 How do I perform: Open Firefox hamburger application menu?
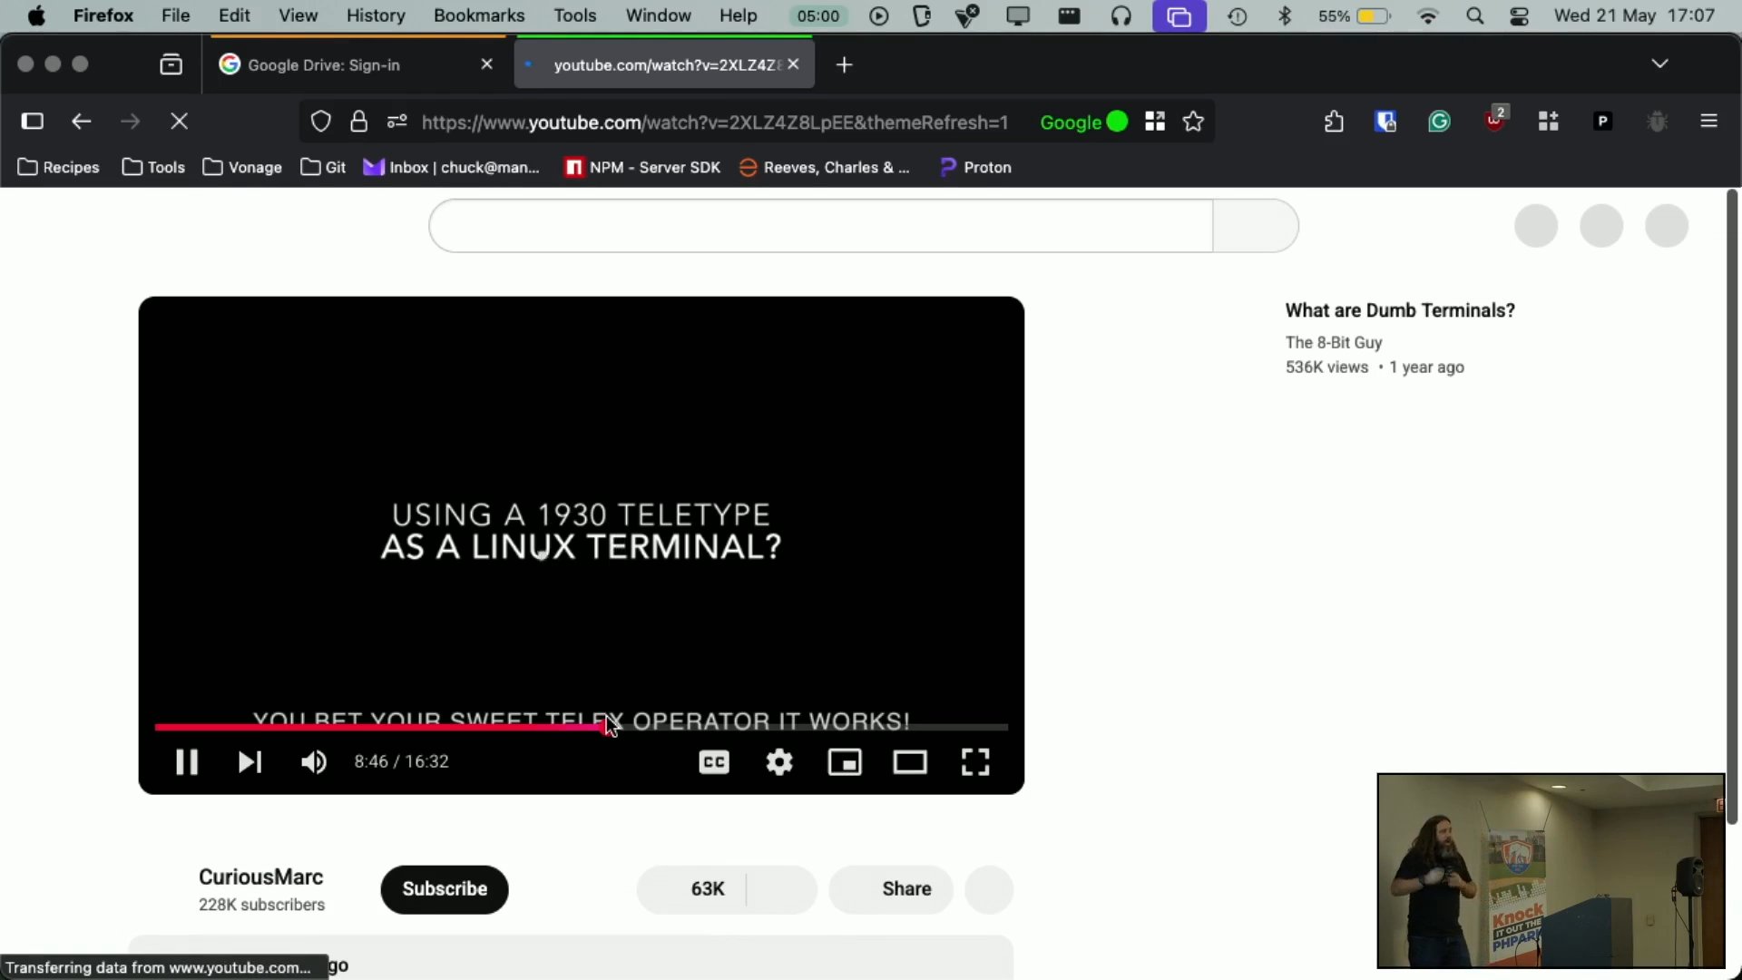1709,122
